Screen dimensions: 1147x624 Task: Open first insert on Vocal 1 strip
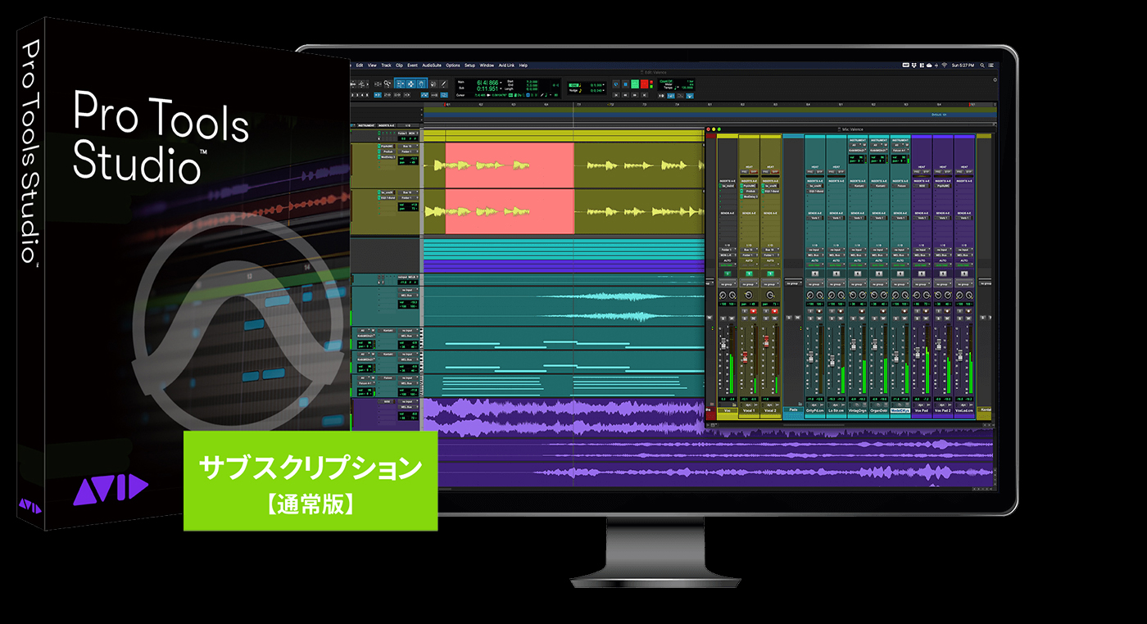coord(749,186)
